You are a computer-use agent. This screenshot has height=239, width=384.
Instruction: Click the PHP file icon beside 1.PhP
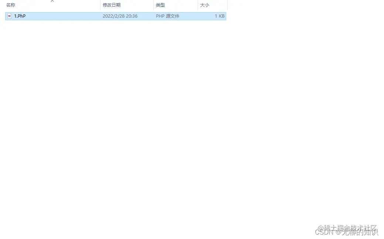click(9, 16)
